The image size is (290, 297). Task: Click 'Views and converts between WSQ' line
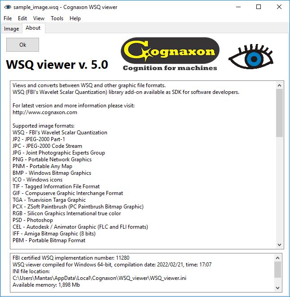pyautogui.click(x=89, y=85)
